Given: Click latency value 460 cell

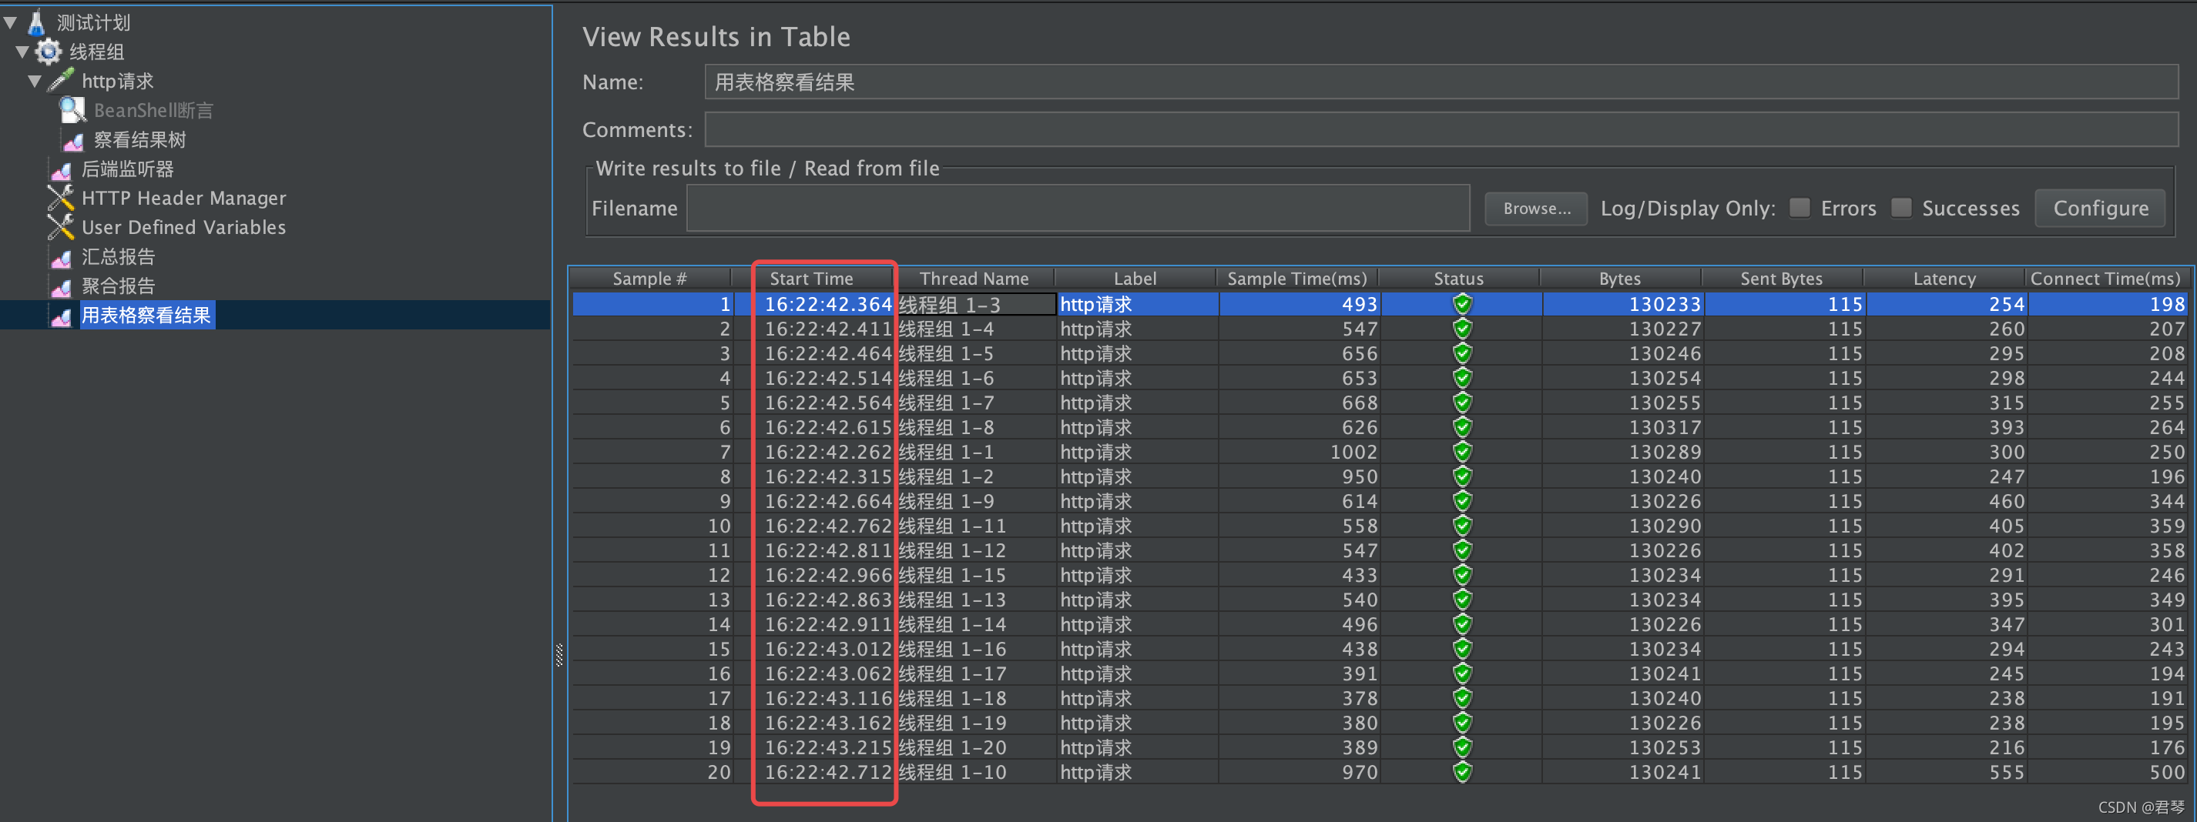Looking at the screenshot, I should coord(1945,502).
